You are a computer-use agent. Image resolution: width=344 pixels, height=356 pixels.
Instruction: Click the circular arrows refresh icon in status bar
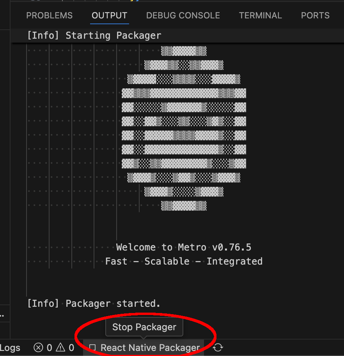tap(218, 347)
